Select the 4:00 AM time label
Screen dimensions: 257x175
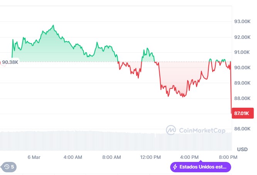(x=73, y=157)
